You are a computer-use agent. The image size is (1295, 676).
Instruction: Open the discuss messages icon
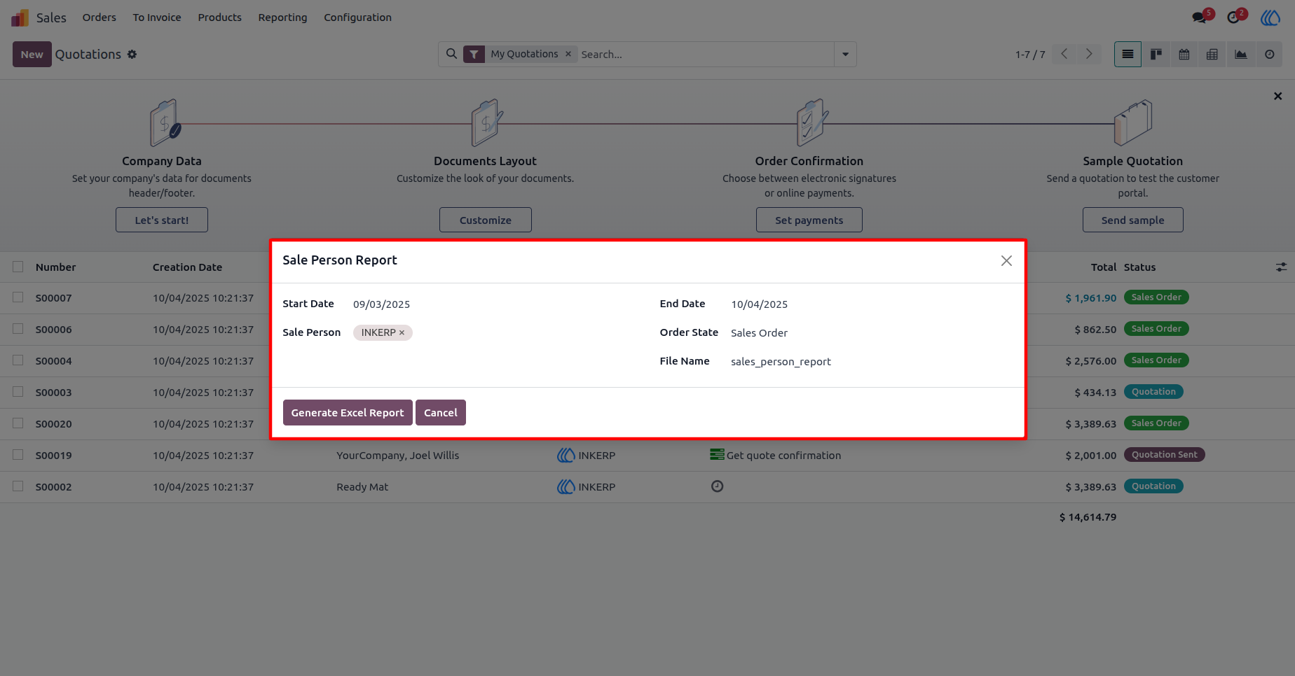pos(1200,17)
